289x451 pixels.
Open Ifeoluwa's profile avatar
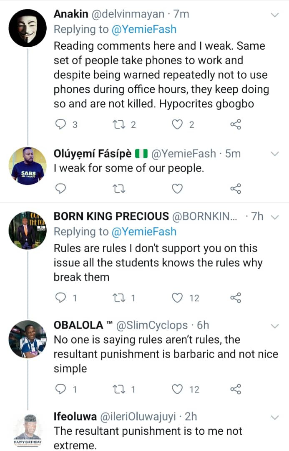[28, 430]
